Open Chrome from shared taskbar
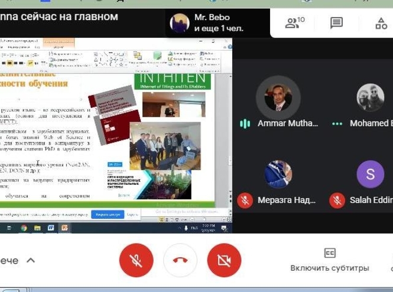Image resolution: width=393 pixels, height=292 pixels. [24, 228]
